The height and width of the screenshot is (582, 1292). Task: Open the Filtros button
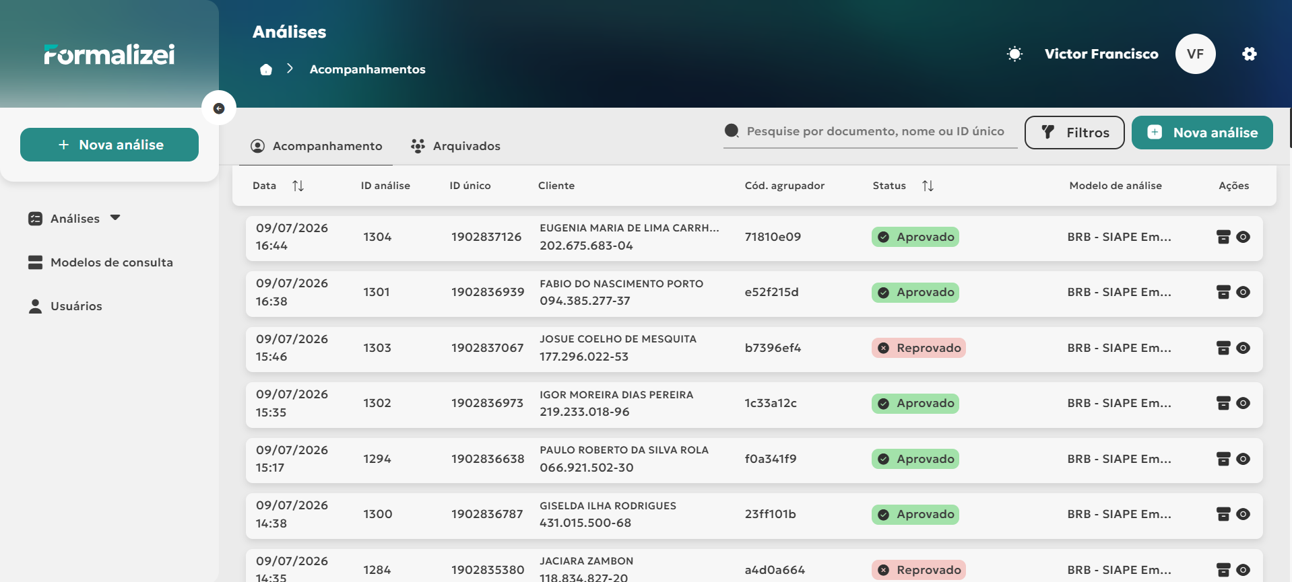(1074, 133)
